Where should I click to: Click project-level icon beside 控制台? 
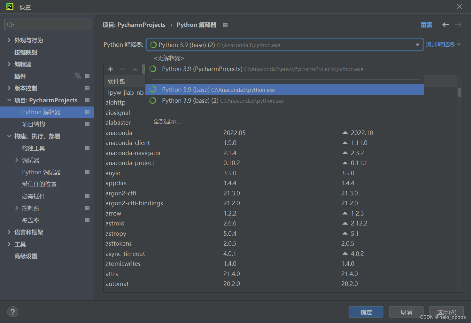[x=88, y=208]
